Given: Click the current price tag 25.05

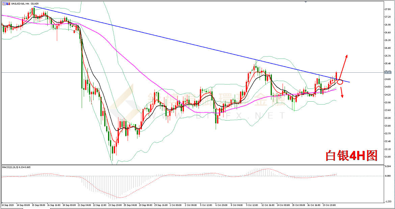Looking at the screenshot, I should (x=388, y=72).
